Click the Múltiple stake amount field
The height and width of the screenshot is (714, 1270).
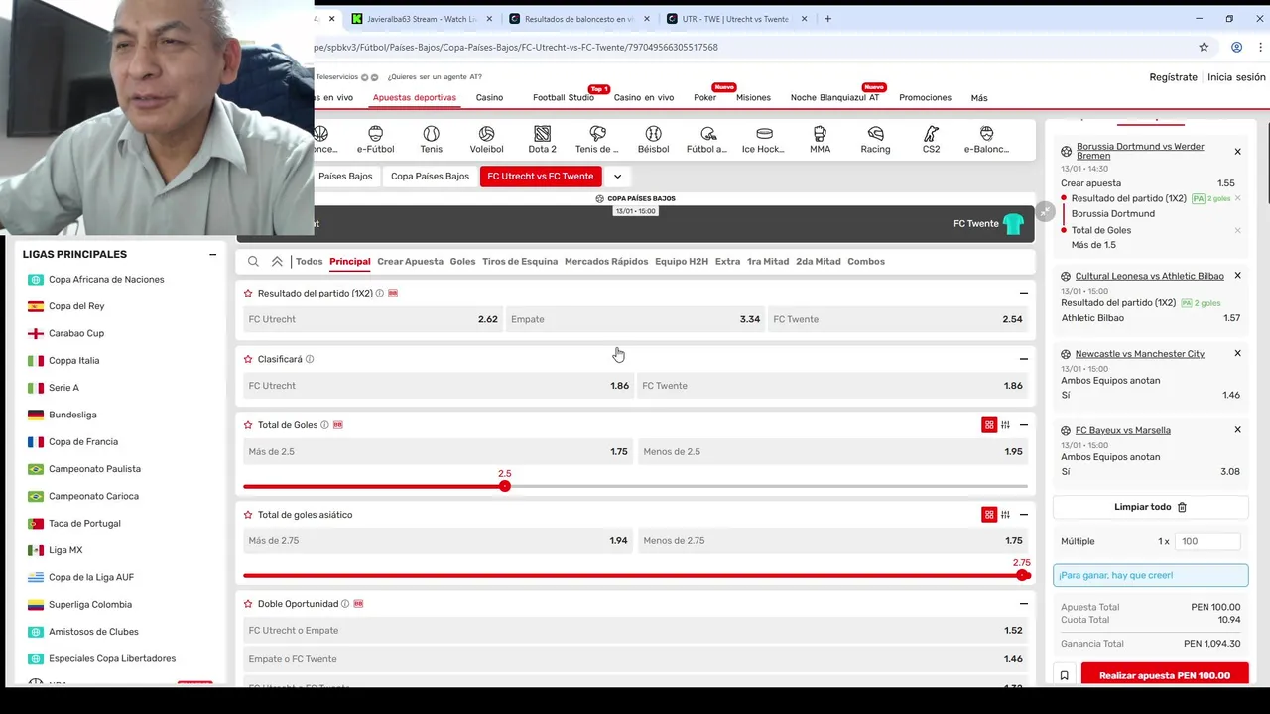coord(1208,541)
